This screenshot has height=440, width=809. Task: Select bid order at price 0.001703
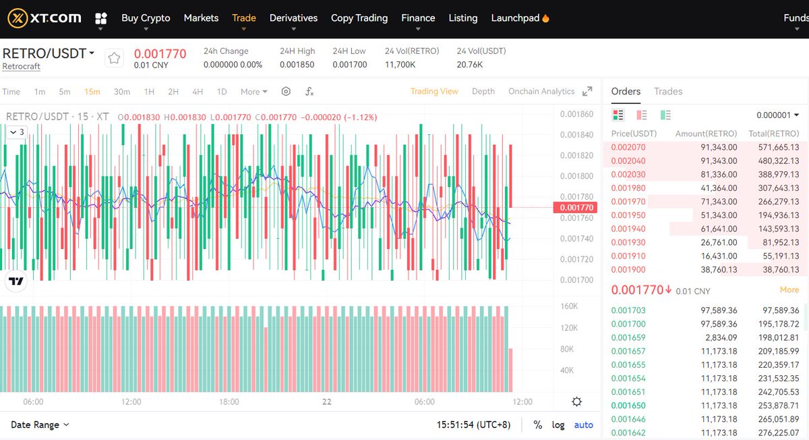[705, 310]
